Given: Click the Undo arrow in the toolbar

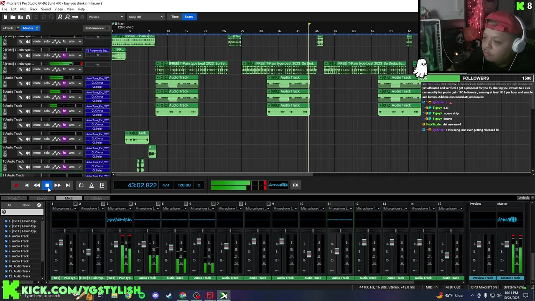Looking at the screenshot, I should 44,17.
